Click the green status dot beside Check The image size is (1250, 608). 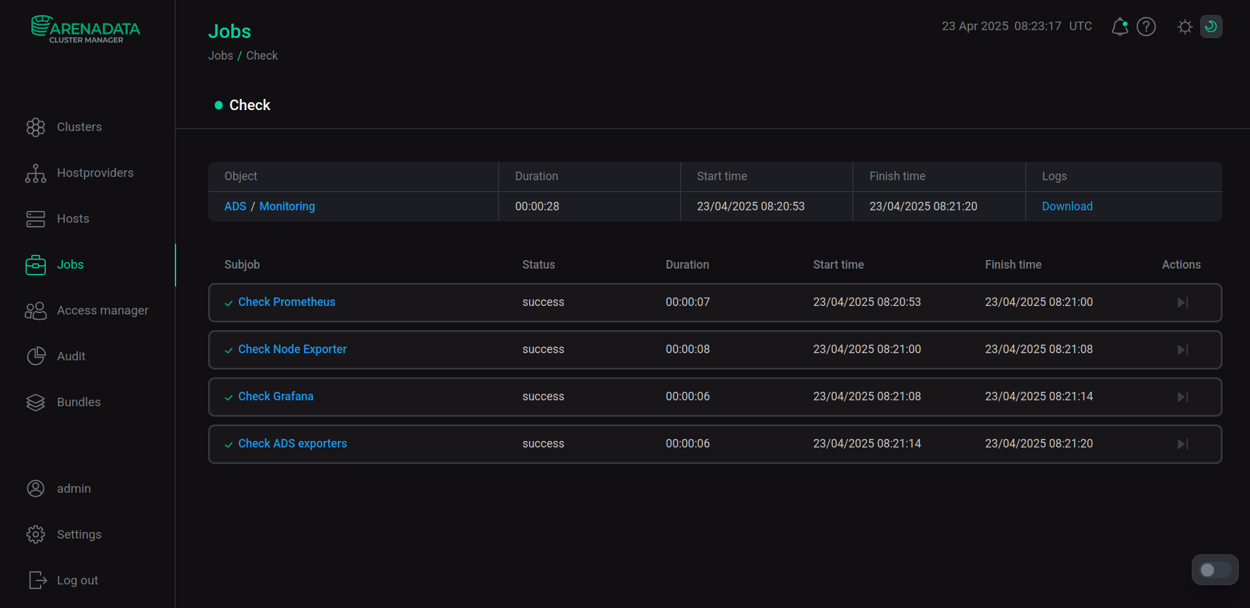pyautogui.click(x=219, y=105)
